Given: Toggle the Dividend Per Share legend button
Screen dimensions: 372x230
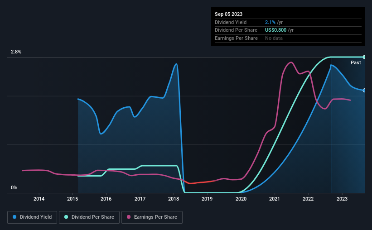Looking at the screenshot, I should click(89, 217).
